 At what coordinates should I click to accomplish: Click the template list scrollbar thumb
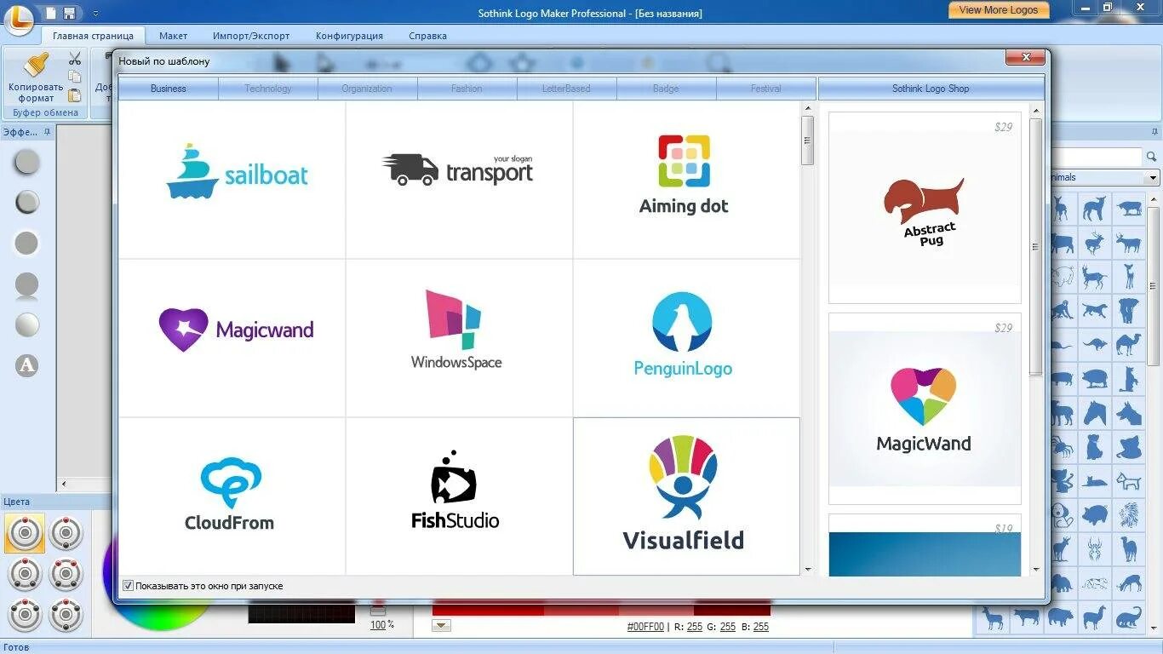[x=808, y=140]
